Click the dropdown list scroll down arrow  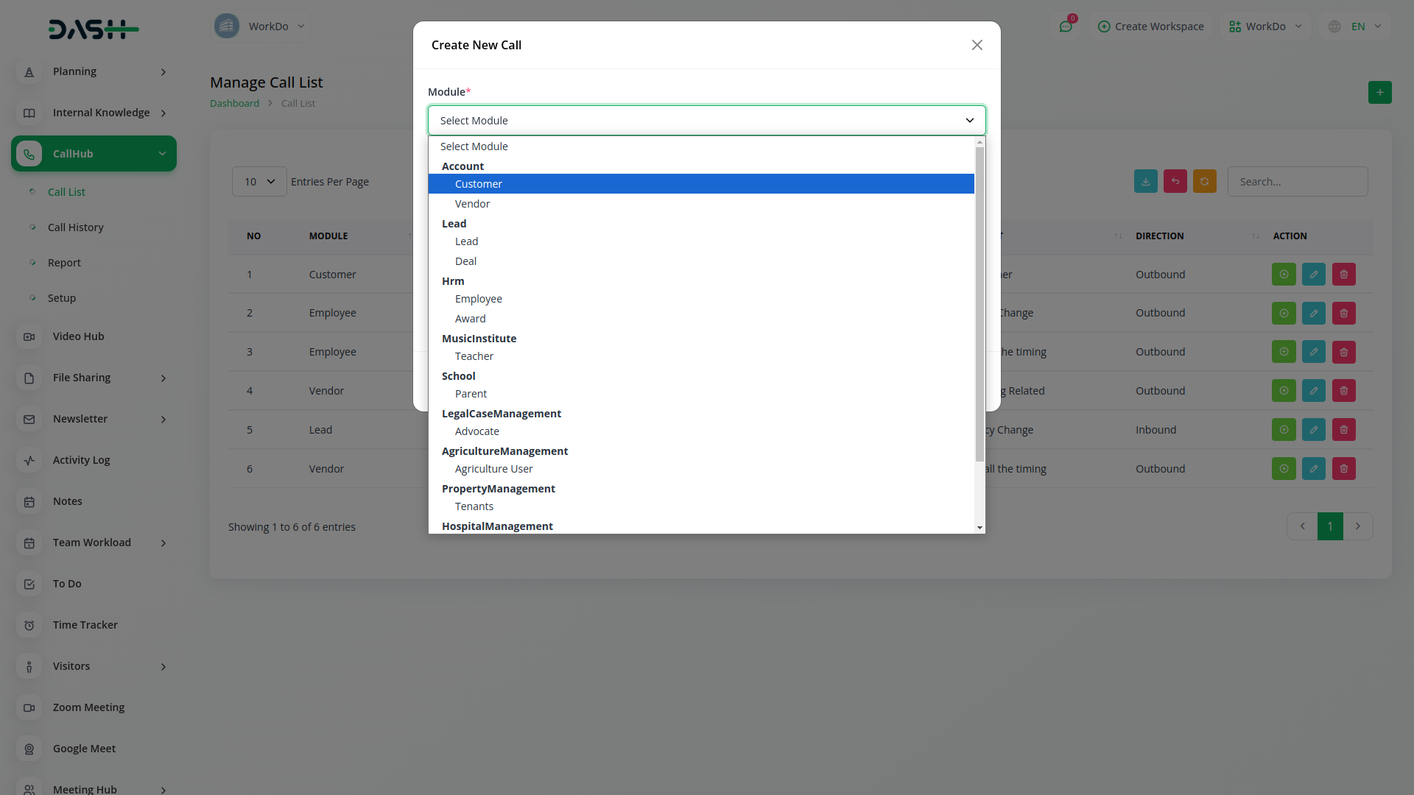tap(979, 527)
